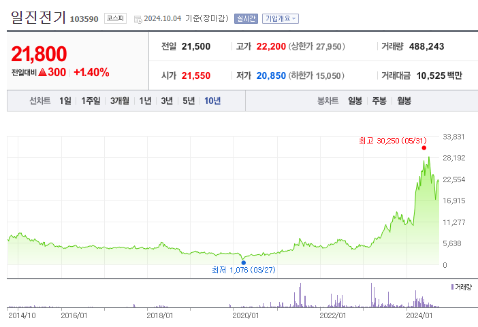Image resolution: width=478 pixels, height=327 pixels.
Task: Open the 주봉 candlestick chart
Action: point(379,101)
